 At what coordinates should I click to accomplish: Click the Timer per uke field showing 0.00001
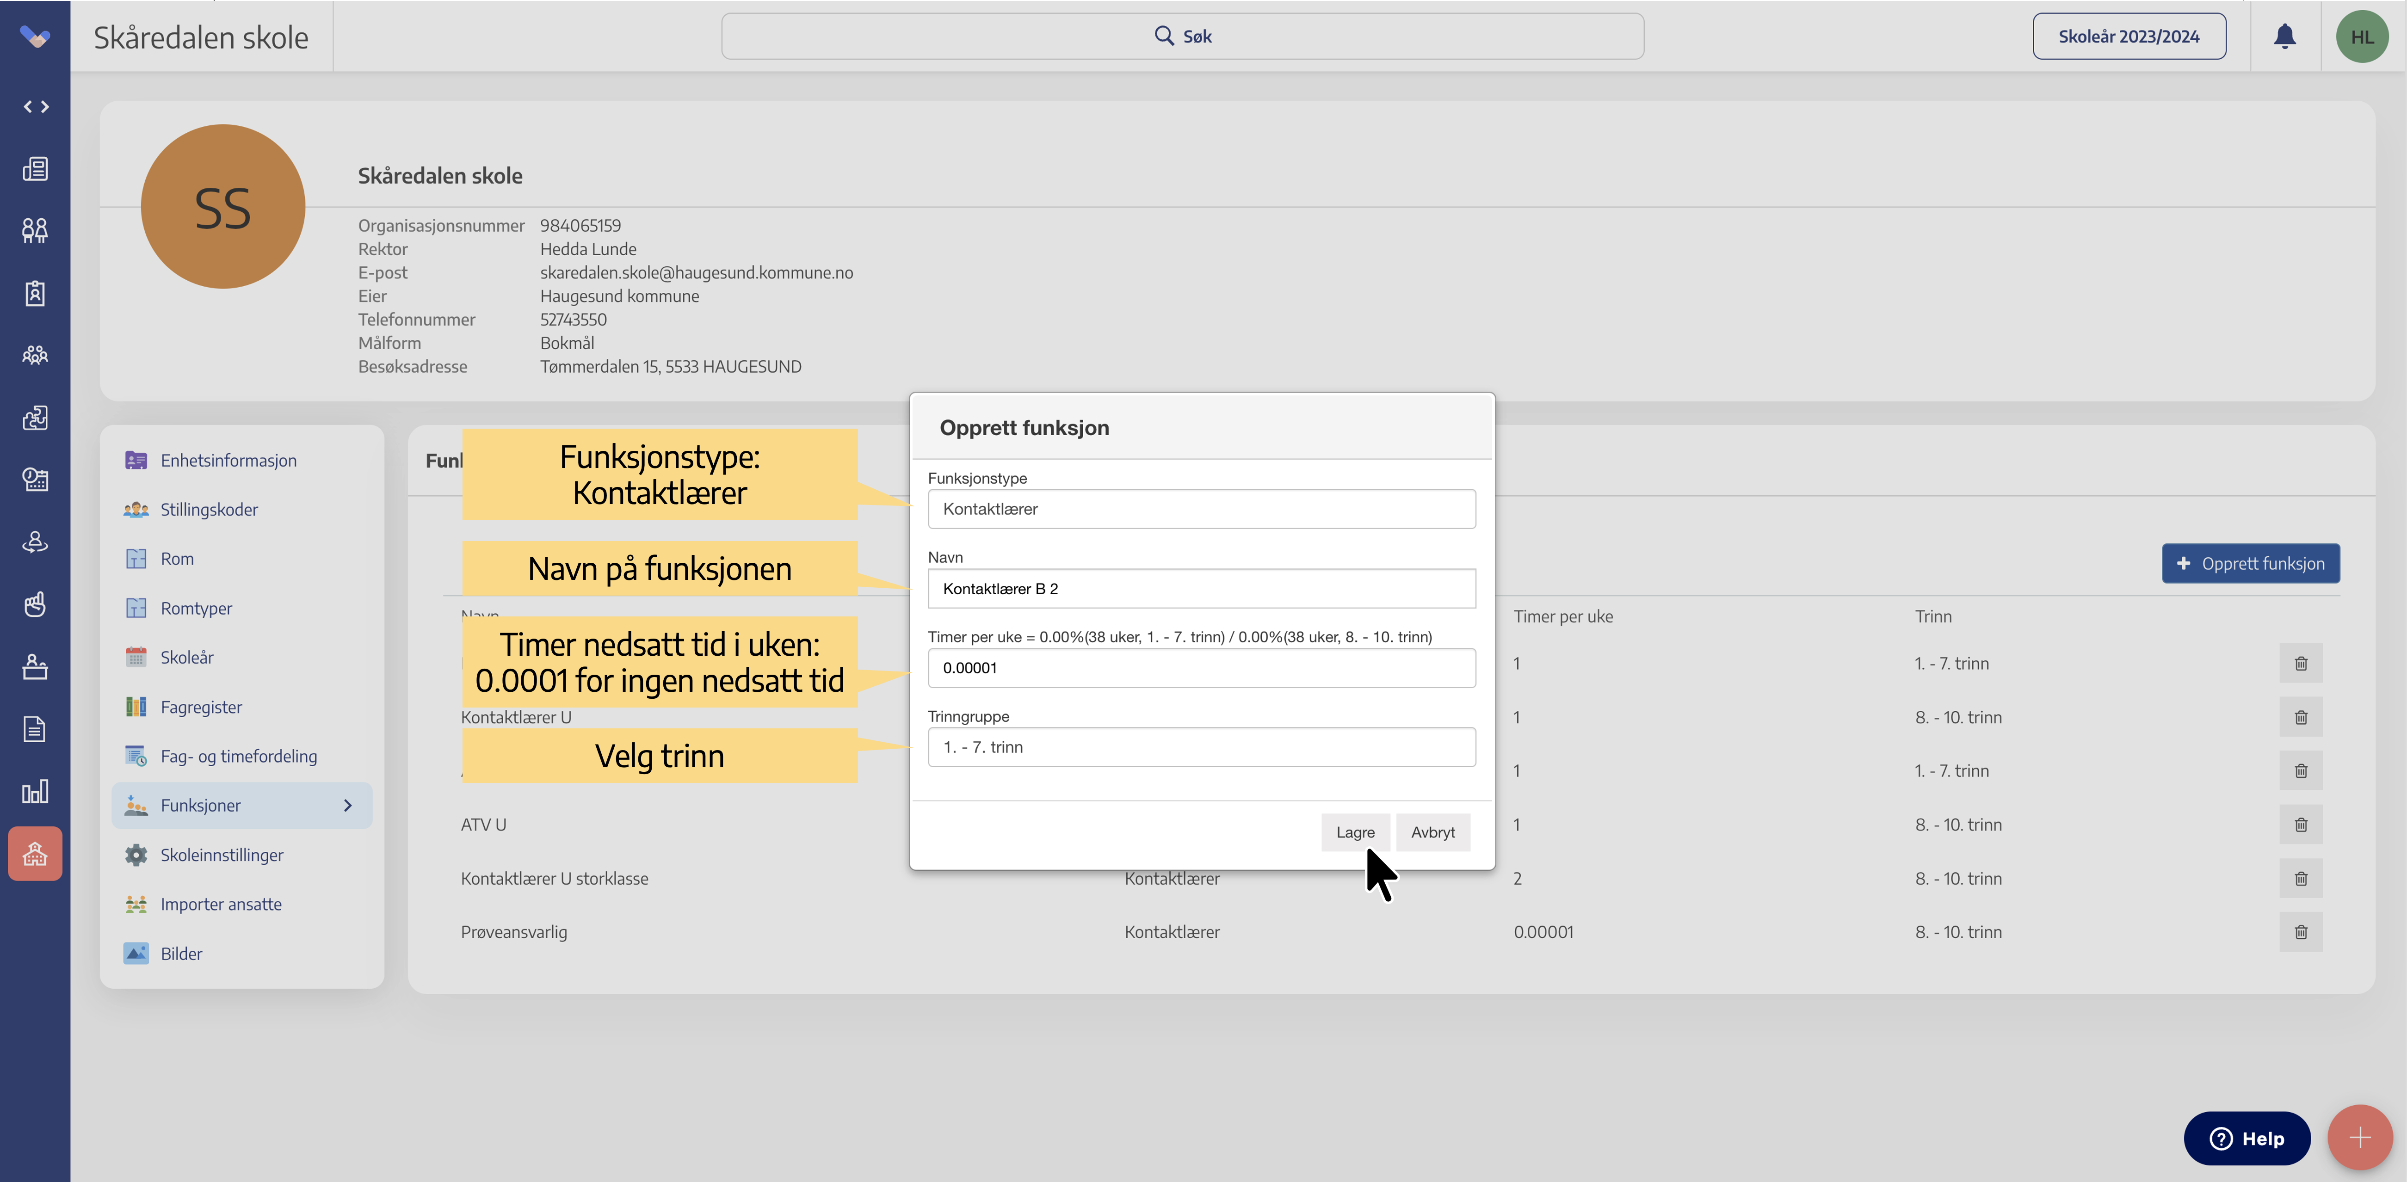tap(1202, 668)
